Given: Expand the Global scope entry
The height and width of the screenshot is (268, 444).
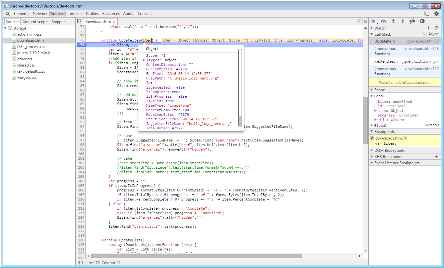Looking at the screenshot, I should click(x=372, y=126).
